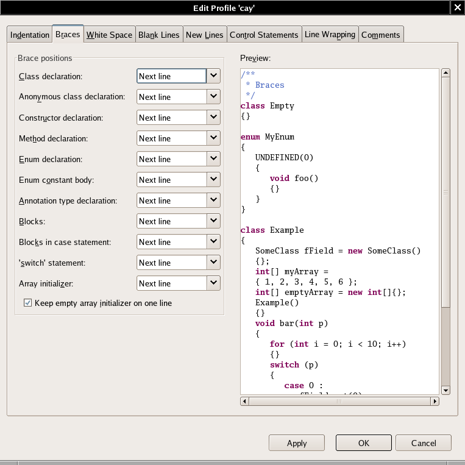
Task: Click the preview scroll up arrow
Action: 445,73
